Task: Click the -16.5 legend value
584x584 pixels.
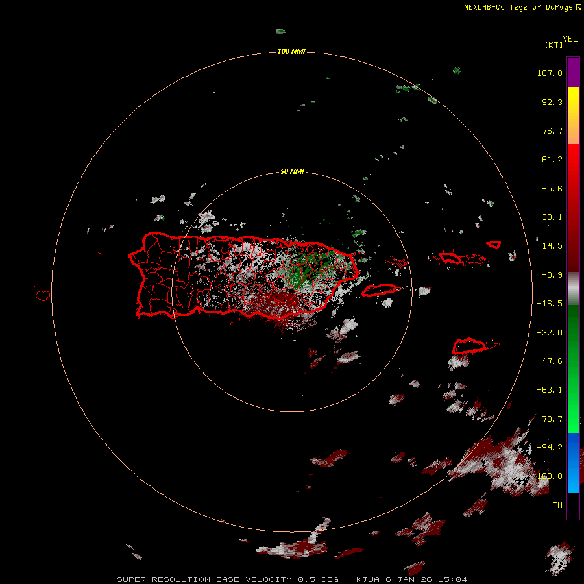Action: pos(550,304)
